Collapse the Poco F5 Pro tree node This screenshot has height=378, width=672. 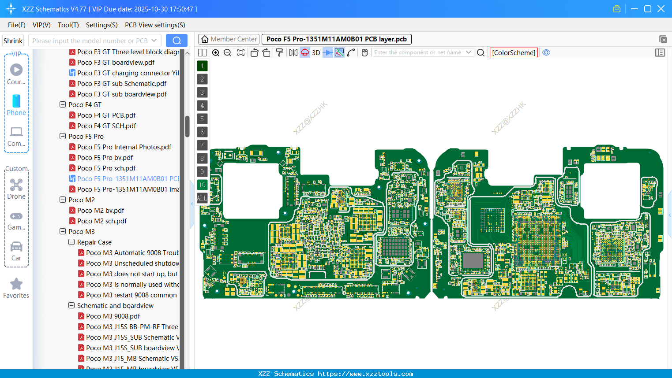(x=62, y=136)
